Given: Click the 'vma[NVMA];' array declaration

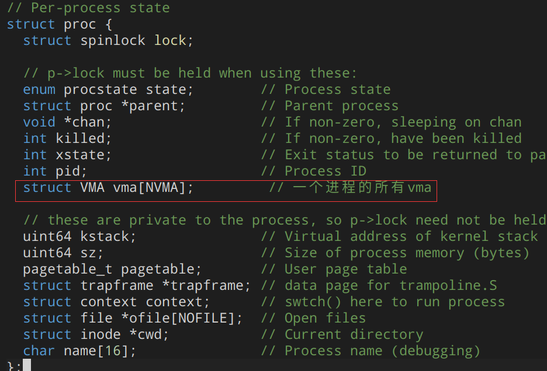Looking at the screenshot, I should point(153,188).
